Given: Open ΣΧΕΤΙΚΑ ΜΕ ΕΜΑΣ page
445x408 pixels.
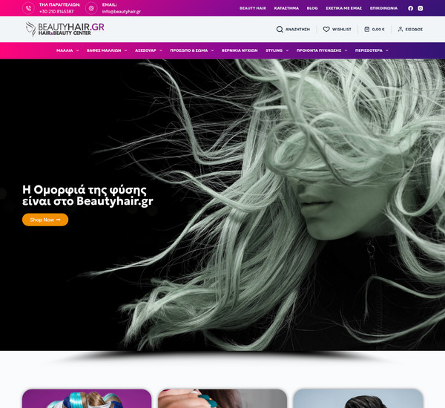Looking at the screenshot, I should [343, 8].
